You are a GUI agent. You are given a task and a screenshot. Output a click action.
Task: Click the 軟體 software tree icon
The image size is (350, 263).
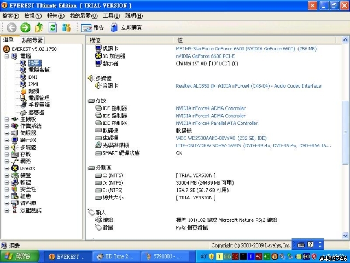coord(15,182)
